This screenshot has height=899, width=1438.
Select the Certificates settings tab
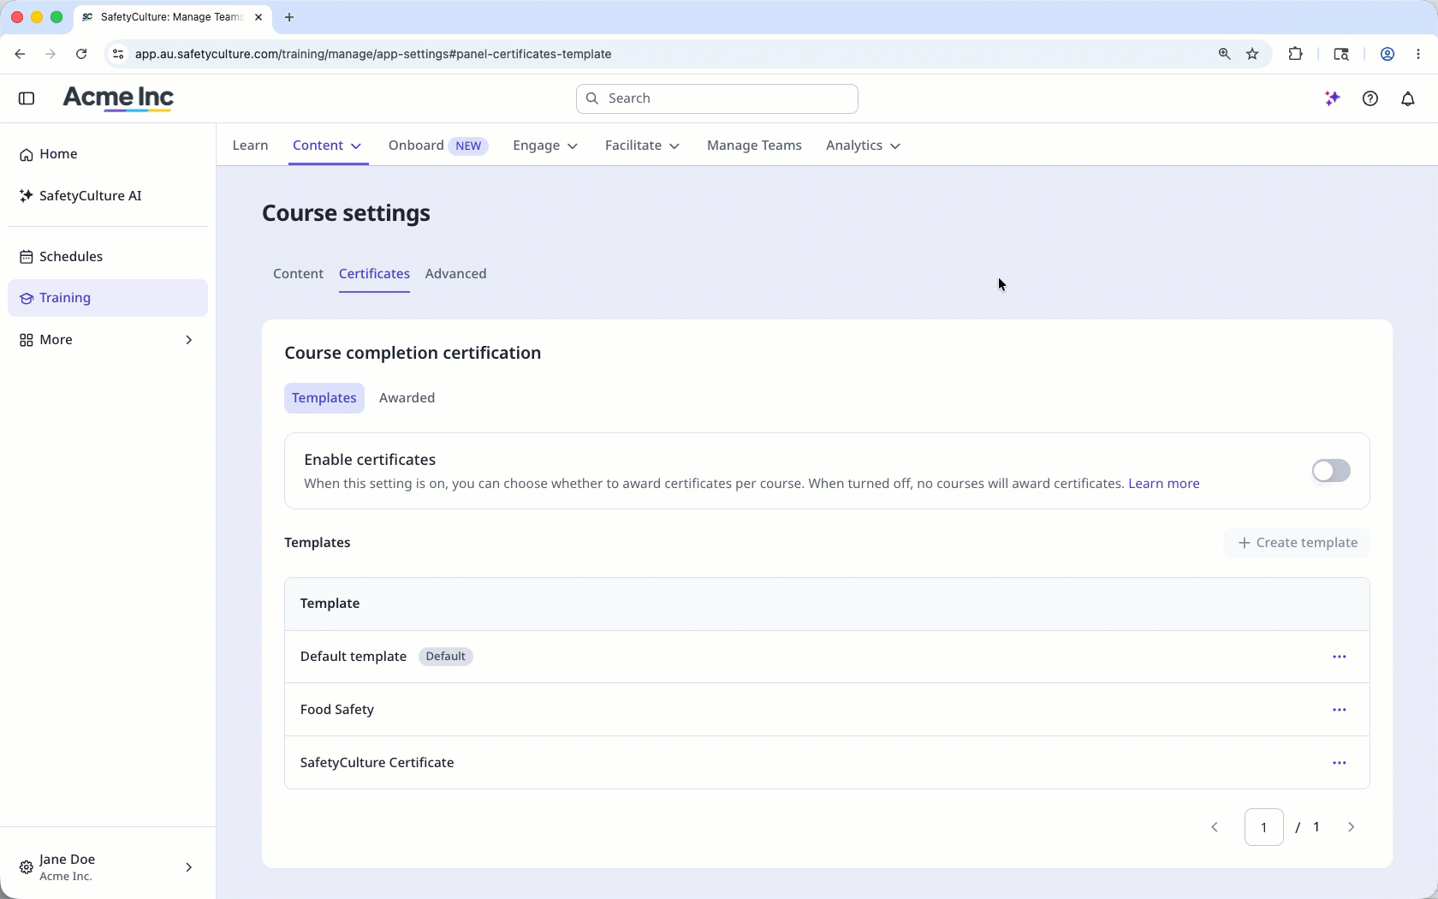(x=374, y=274)
